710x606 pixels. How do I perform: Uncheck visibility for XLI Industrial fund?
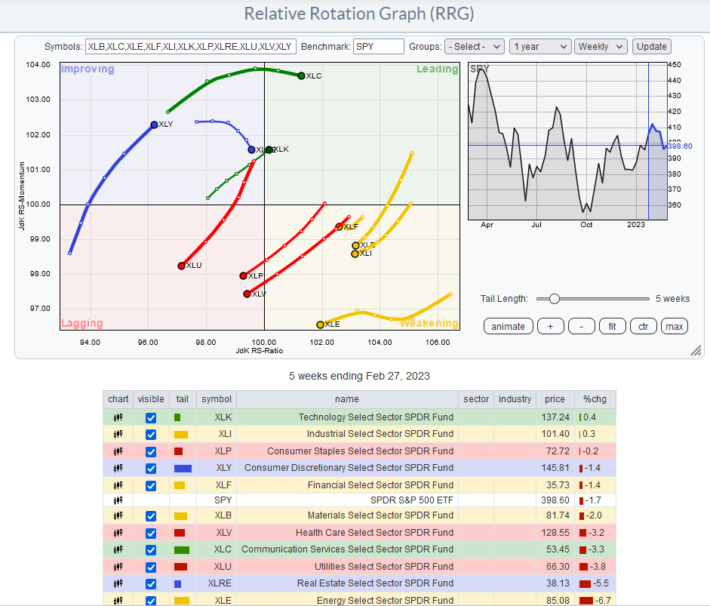point(151,435)
